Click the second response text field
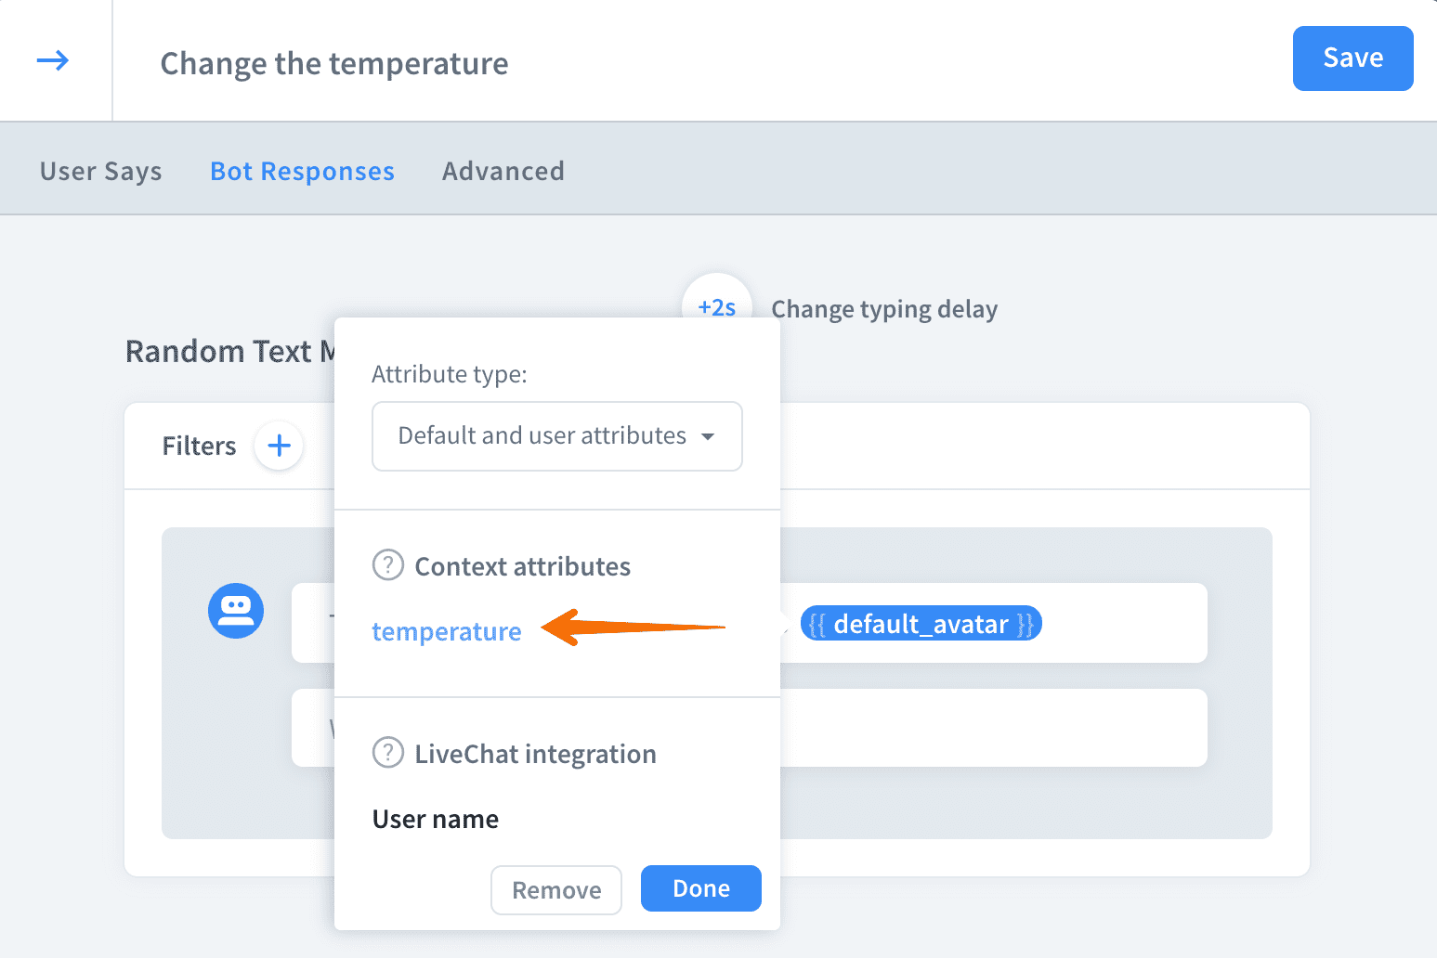The image size is (1437, 958). (x=992, y=728)
